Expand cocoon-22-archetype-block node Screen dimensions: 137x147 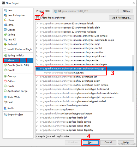tap(37, 24)
